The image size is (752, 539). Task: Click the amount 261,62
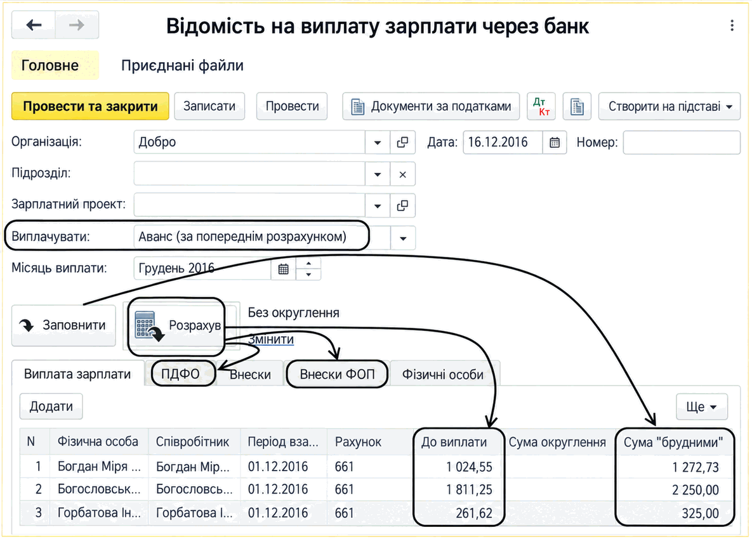pos(474,514)
